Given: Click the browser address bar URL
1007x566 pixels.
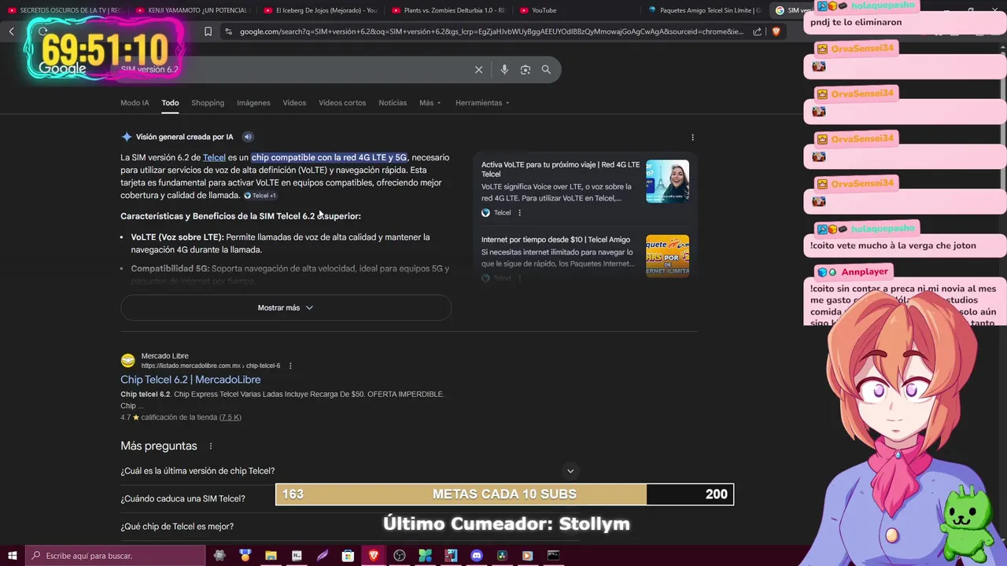Looking at the screenshot, I should pyautogui.click(x=491, y=31).
